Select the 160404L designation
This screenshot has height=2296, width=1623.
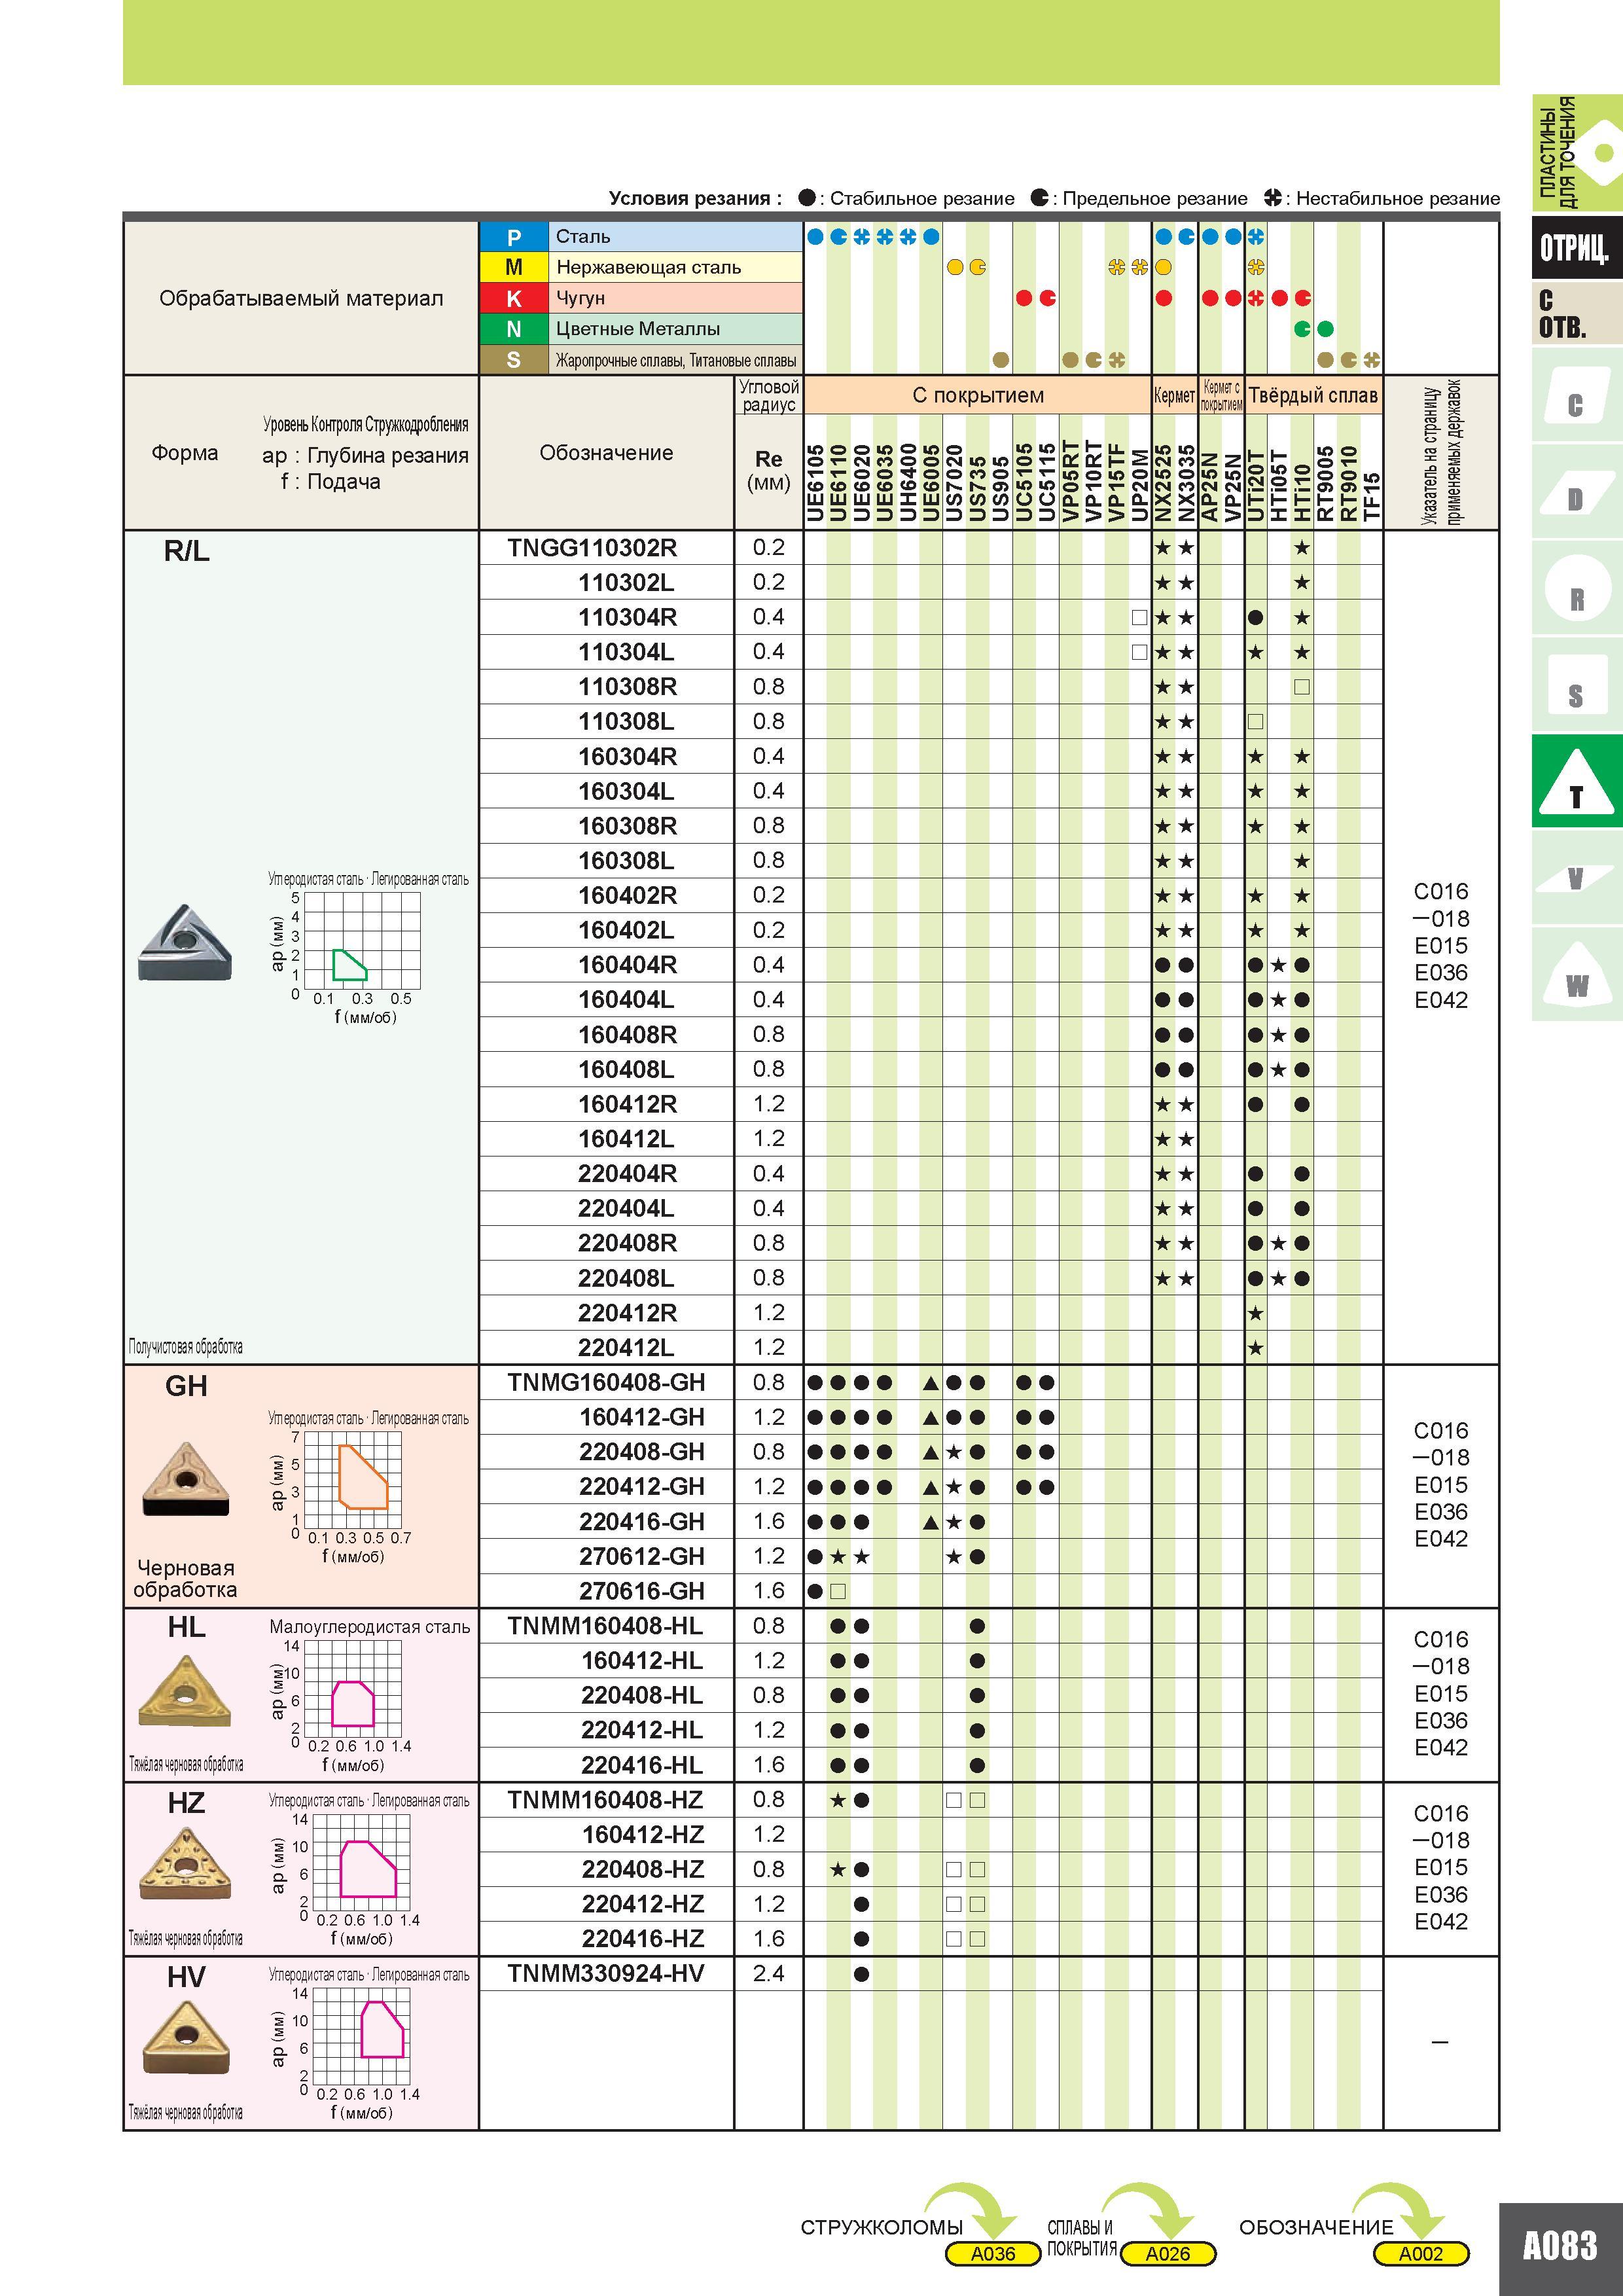point(626,1000)
